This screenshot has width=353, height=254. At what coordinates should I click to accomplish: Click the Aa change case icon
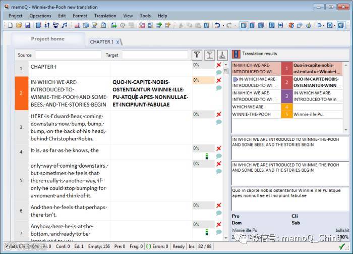tap(206, 25)
